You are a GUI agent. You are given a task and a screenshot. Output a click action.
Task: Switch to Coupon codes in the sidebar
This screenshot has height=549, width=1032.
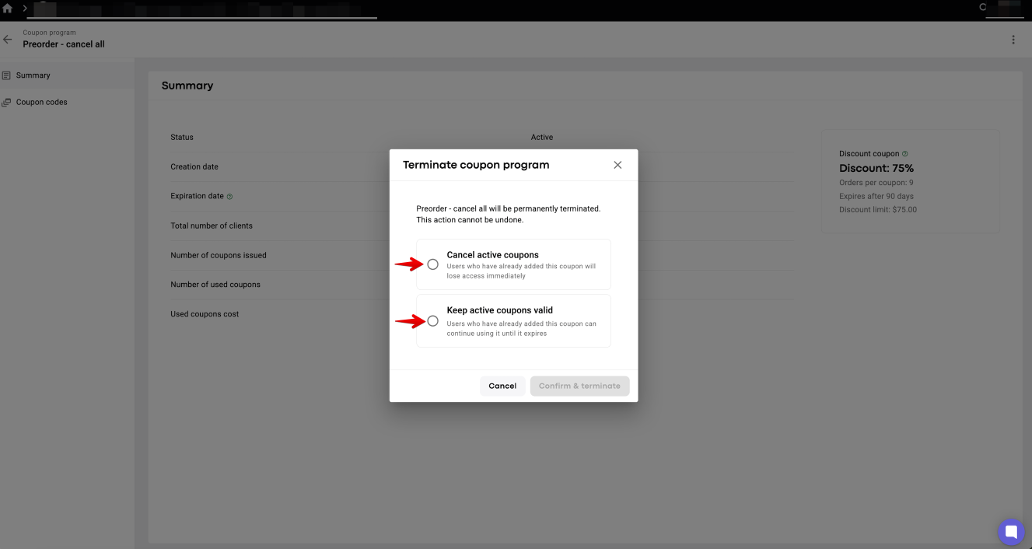(67, 102)
